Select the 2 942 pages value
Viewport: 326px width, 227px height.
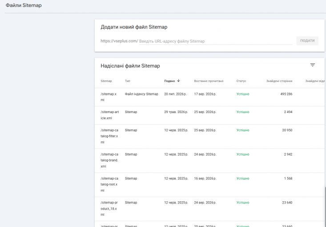pos(288,154)
